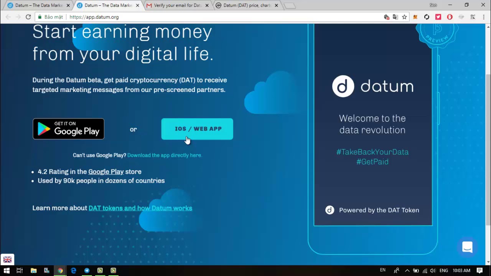
Task: Launch Microsoft Edge from the taskbar
Action: [x=73, y=271]
